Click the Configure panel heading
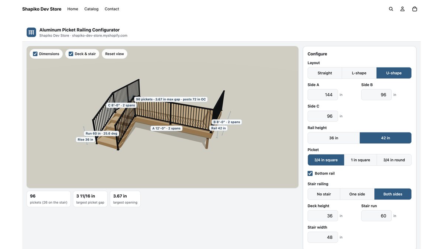The height and width of the screenshot is (249, 443). click(x=317, y=54)
